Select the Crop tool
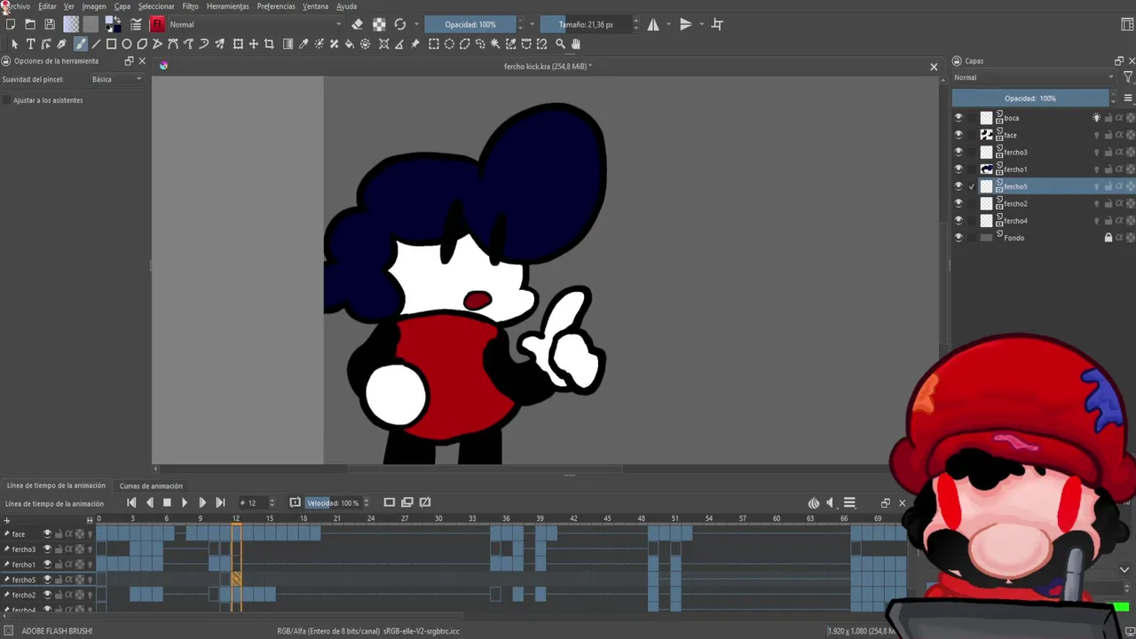The height and width of the screenshot is (639, 1136). pyautogui.click(x=269, y=43)
